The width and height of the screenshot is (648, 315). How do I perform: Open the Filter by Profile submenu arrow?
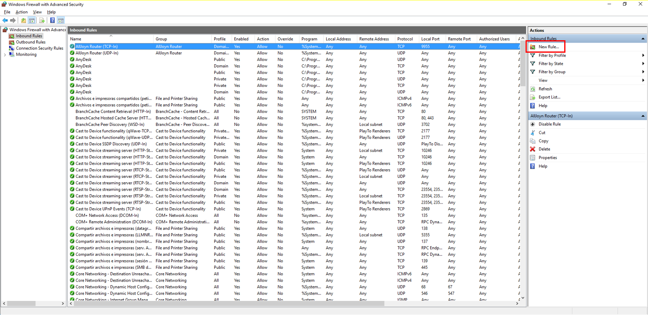(x=643, y=56)
